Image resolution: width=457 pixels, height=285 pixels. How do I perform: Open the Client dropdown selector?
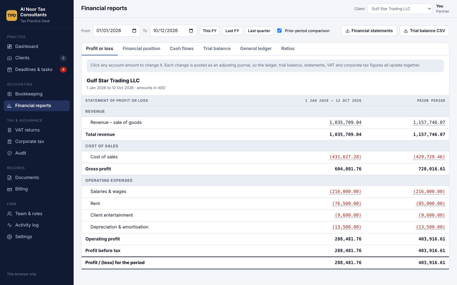click(400, 9)
